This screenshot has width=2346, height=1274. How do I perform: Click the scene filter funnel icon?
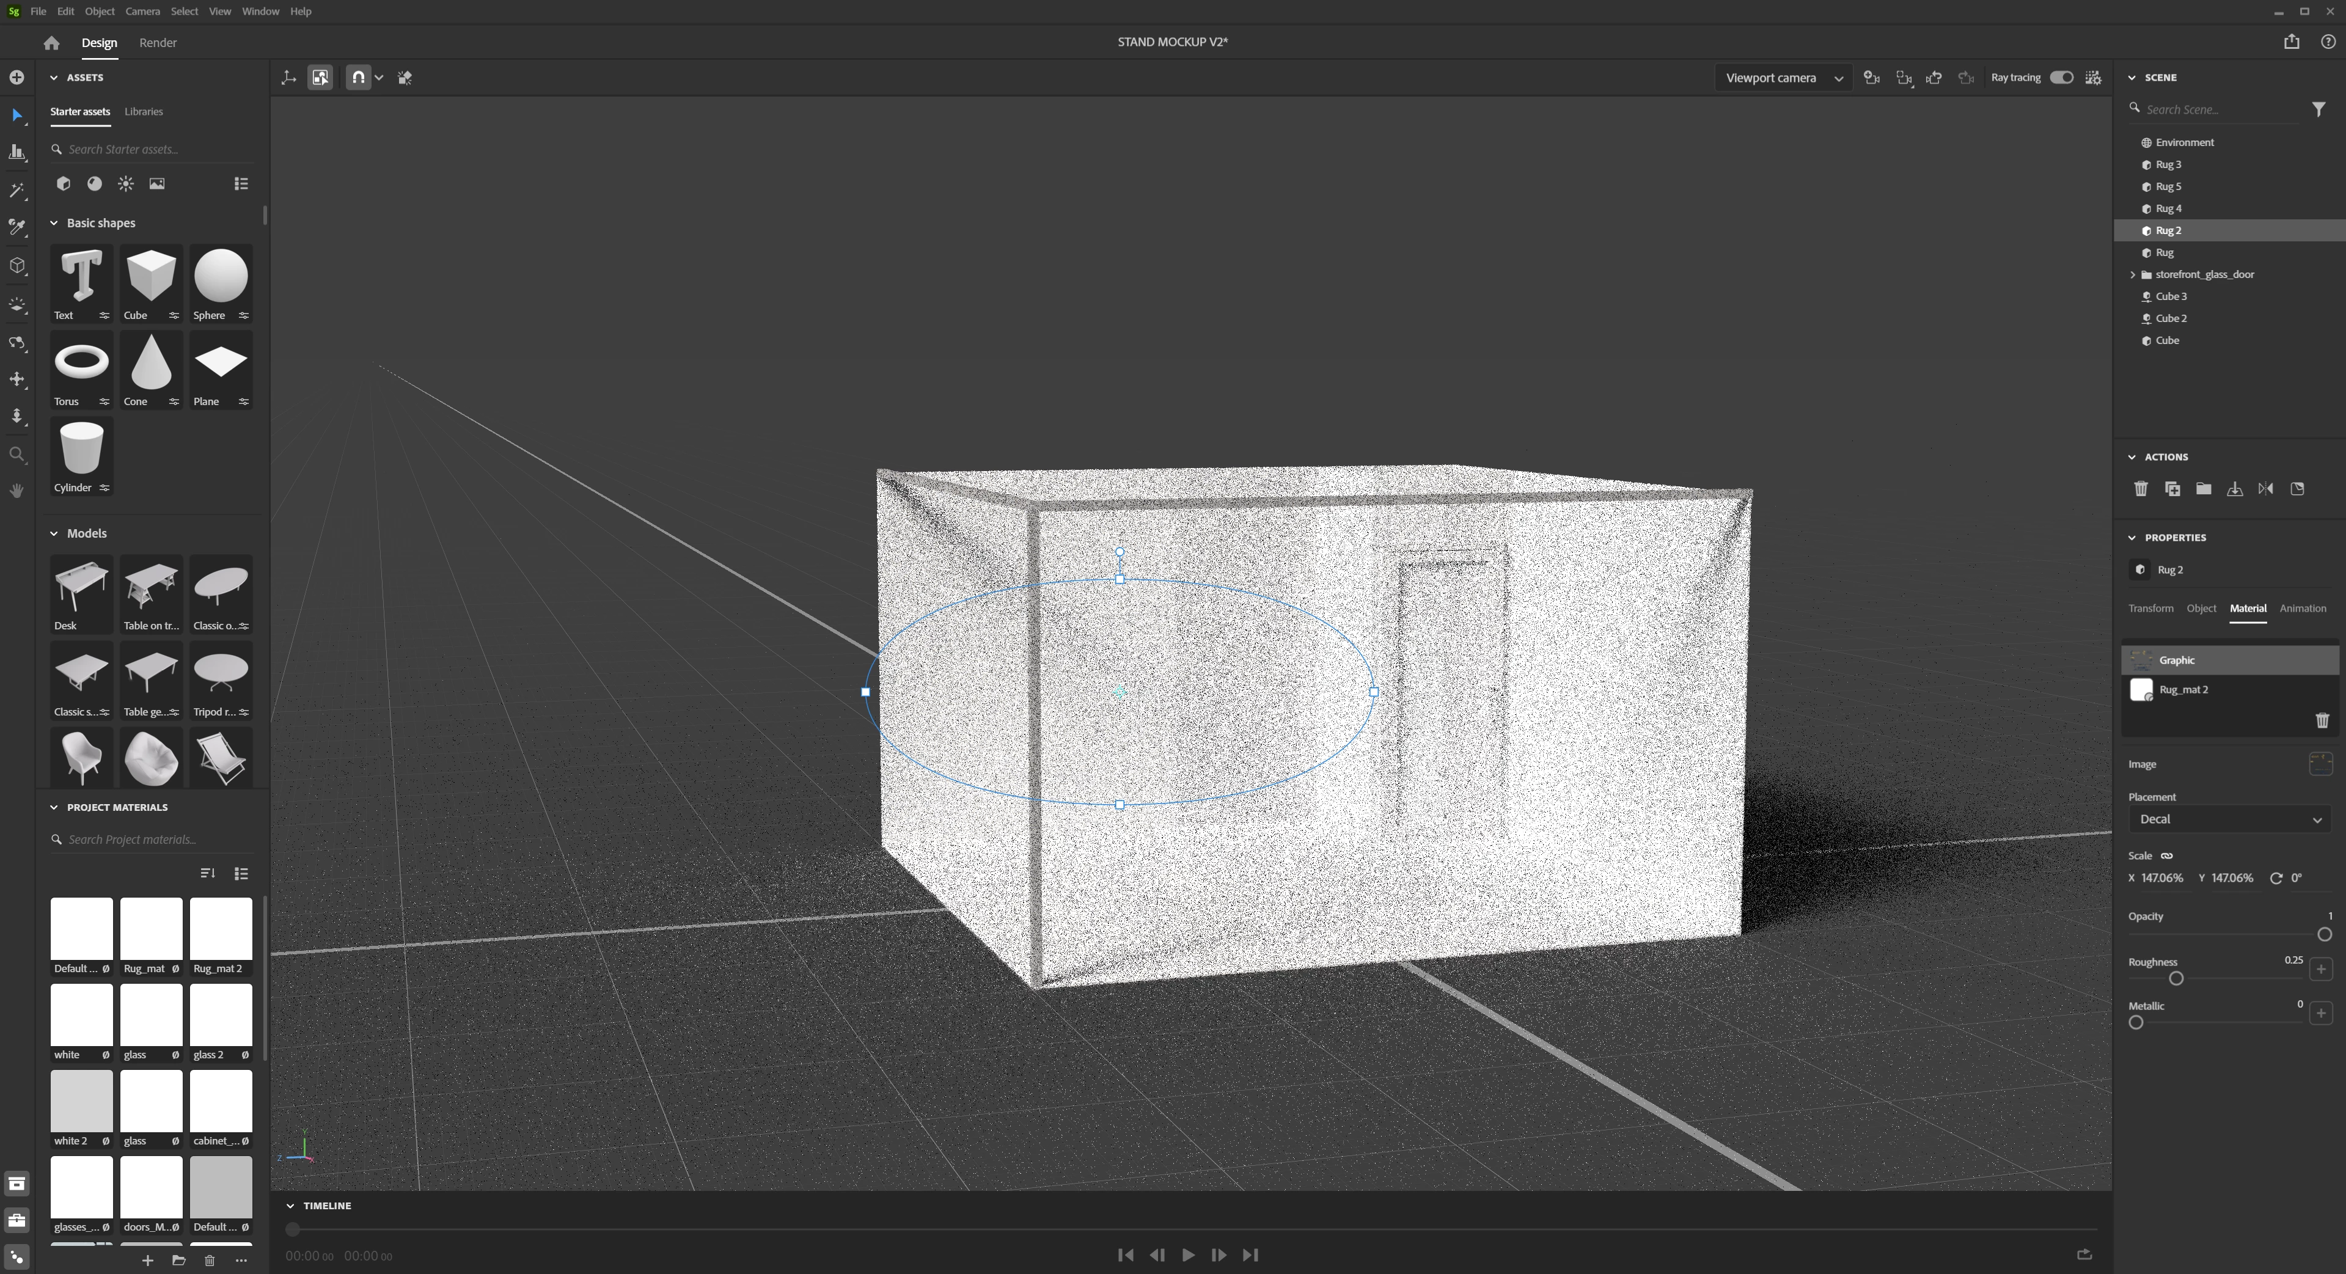2319,109
